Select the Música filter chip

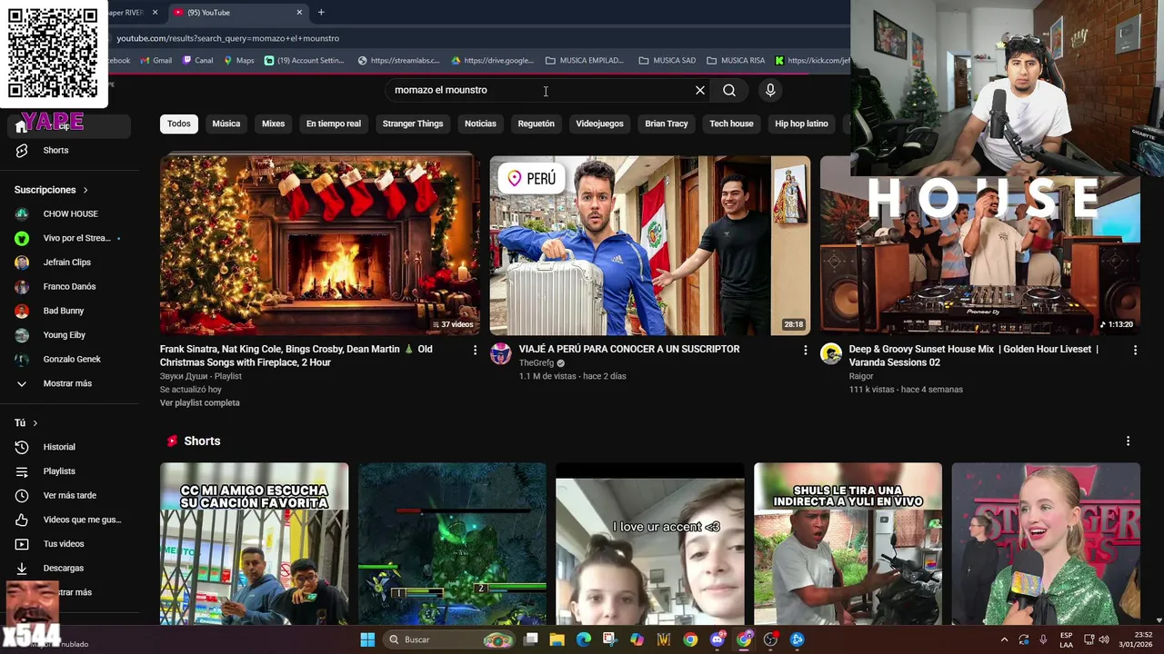click(226, 124)
